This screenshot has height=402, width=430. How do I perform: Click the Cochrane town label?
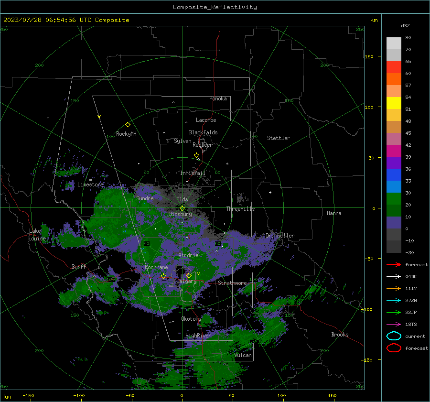click(156, 267)
